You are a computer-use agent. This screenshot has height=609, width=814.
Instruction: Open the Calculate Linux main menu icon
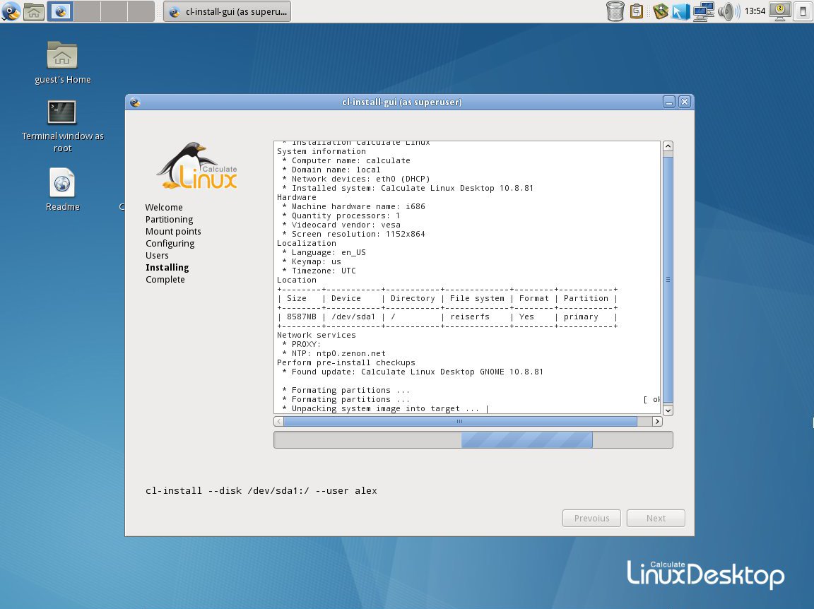pyautogui.click(x=11, y=11)
